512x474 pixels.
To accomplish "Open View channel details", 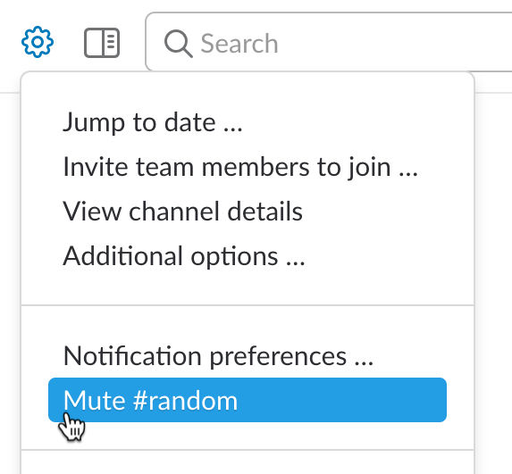I will click(248, 212).
